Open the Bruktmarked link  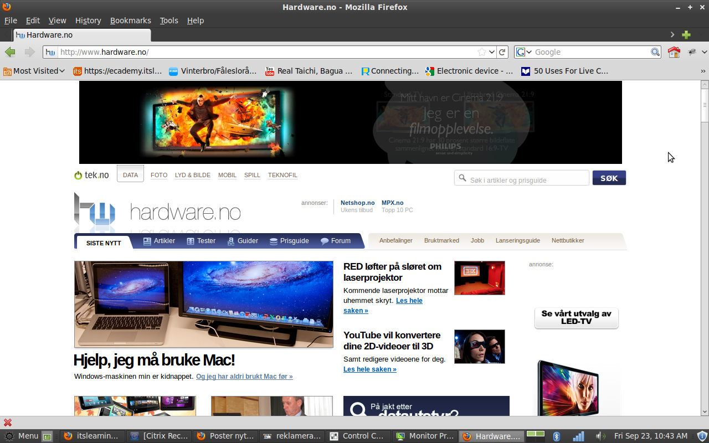[441, 240]
